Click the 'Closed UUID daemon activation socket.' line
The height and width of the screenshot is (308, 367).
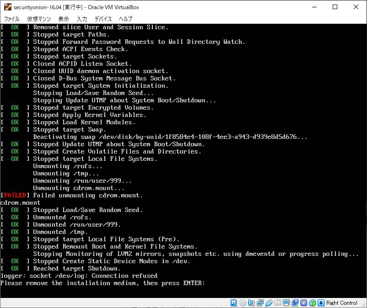[x=101, y=71]
